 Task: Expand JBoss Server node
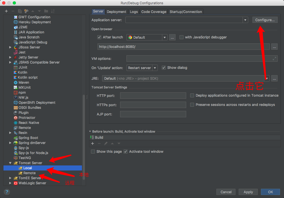10,47
